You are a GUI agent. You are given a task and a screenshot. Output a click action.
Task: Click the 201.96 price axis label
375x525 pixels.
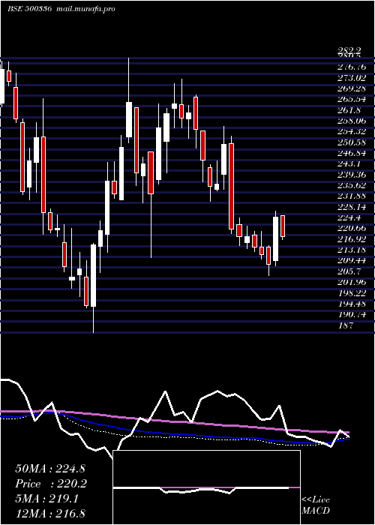[x=352, y=282]
